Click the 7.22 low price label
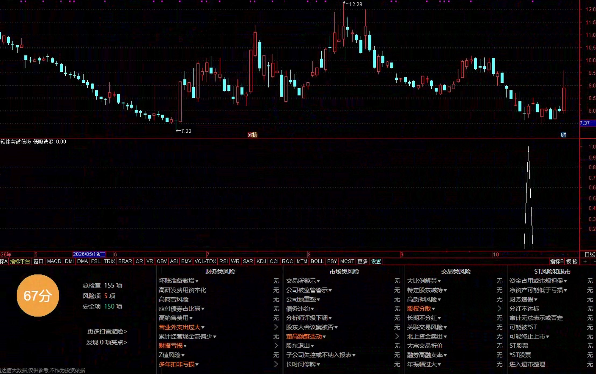596x374 pixels. coord(186,131)
